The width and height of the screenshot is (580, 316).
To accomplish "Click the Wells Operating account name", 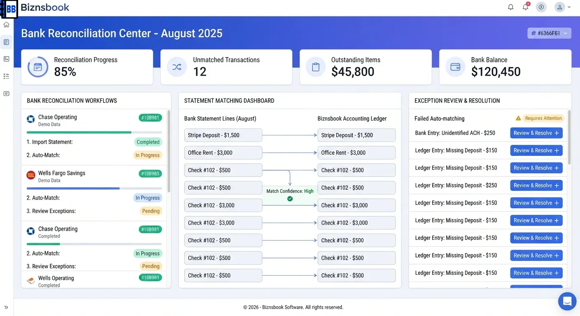I will point(56,278).
